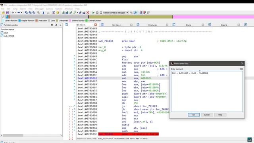Click OK in the comment dialog
The width and height of the screenshot is (254, 143).
[x=194, y=115]
